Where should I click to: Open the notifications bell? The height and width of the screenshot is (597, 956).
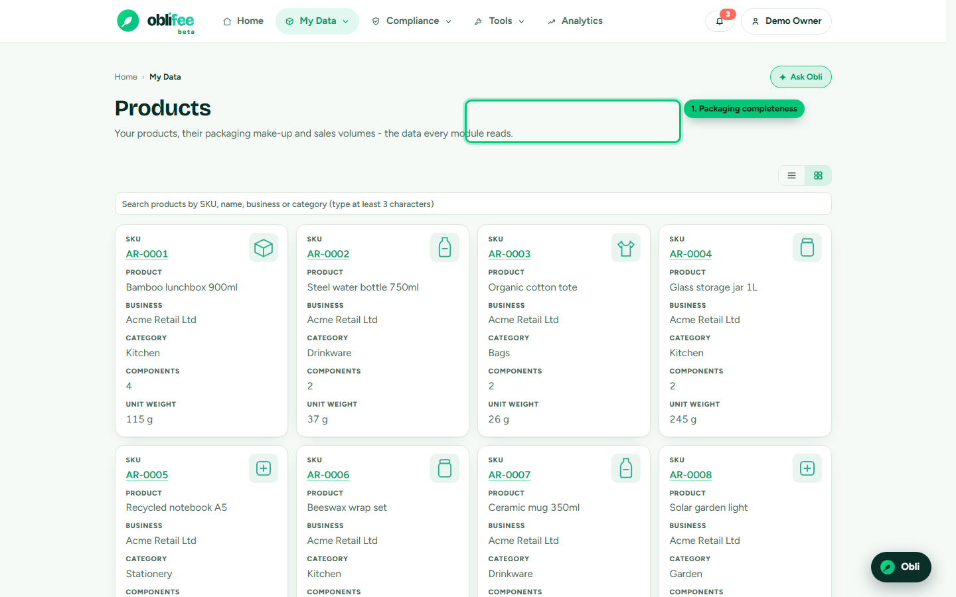(x=720, y=21)
